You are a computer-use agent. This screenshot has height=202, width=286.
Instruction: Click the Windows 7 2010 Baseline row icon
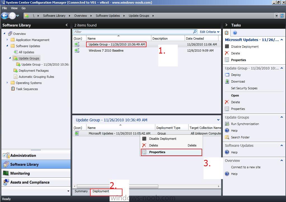77,50
